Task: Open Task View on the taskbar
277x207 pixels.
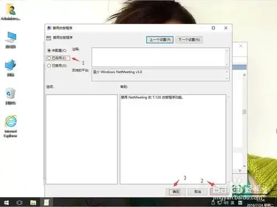Action: coord(19,203)
